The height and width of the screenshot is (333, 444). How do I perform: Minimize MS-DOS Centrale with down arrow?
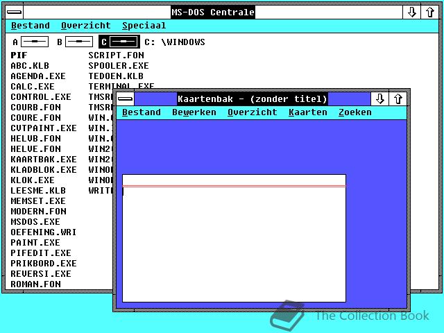click(x=411, y=12)
